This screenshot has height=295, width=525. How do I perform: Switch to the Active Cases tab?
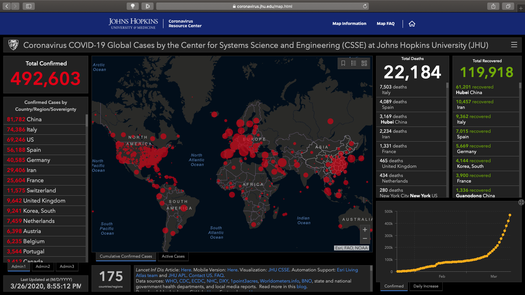click(173, 256)
